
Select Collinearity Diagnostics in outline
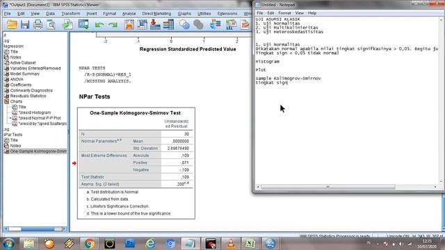(x=31, y=90)
